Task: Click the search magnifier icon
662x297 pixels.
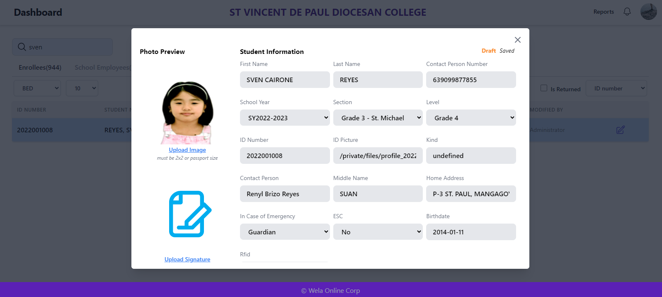Action: 22,47
